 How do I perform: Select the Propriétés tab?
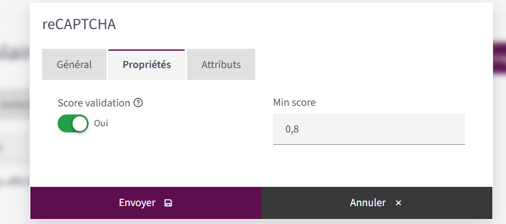click(x=147, y=64)
